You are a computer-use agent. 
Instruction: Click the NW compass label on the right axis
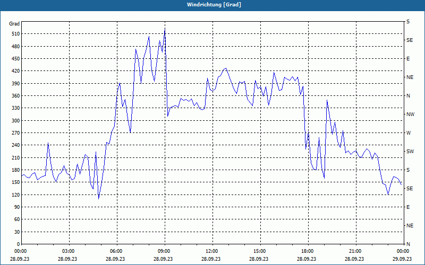point(410,114)
